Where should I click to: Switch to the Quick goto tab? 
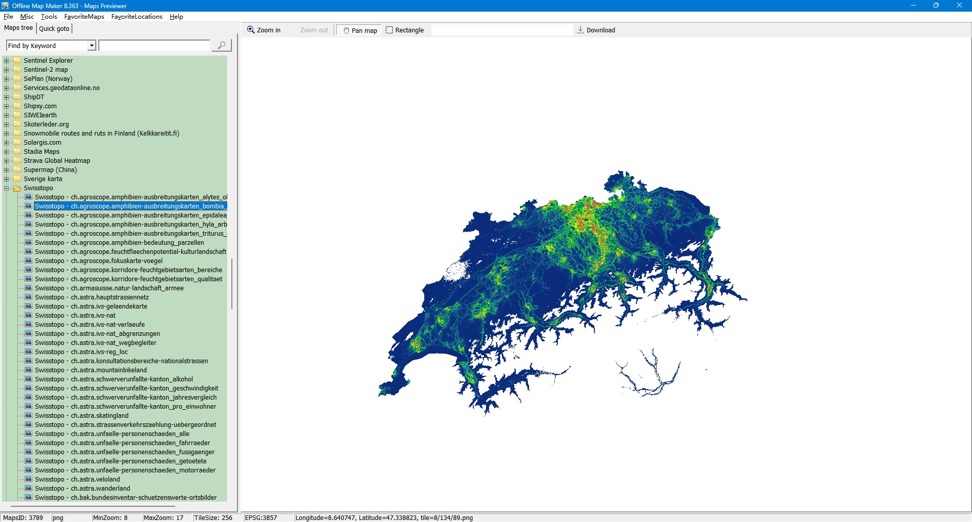coord(54,28)
